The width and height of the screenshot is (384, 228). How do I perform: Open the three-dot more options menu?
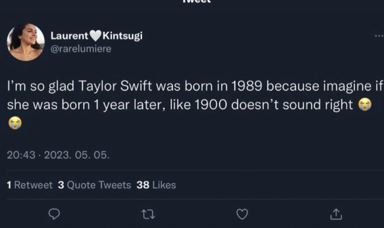(x=379, y=36)
